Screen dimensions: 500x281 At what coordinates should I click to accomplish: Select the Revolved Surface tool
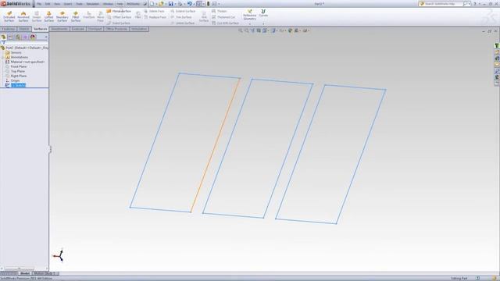point(23,16)
